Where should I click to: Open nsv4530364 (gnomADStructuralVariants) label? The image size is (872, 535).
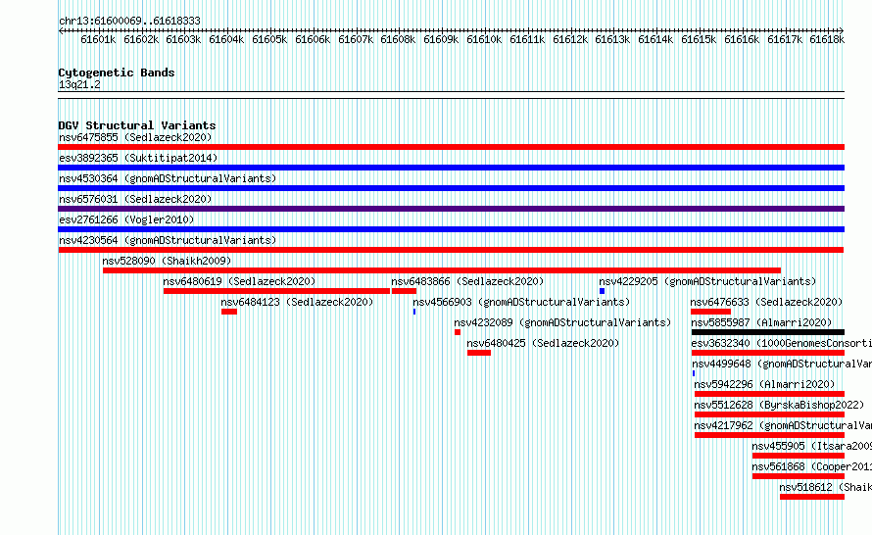168,178
